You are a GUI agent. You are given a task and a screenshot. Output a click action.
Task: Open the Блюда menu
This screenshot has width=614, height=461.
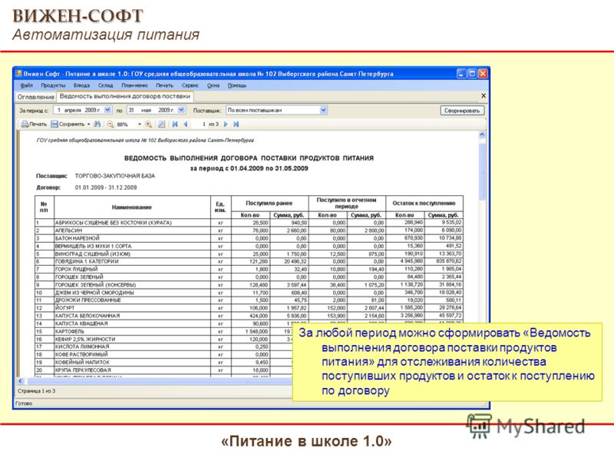81,85
